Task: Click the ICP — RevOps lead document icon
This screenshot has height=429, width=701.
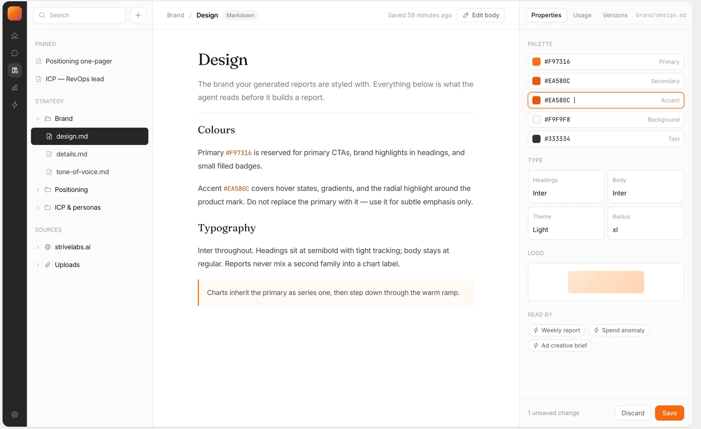Action: coord(39,79)
